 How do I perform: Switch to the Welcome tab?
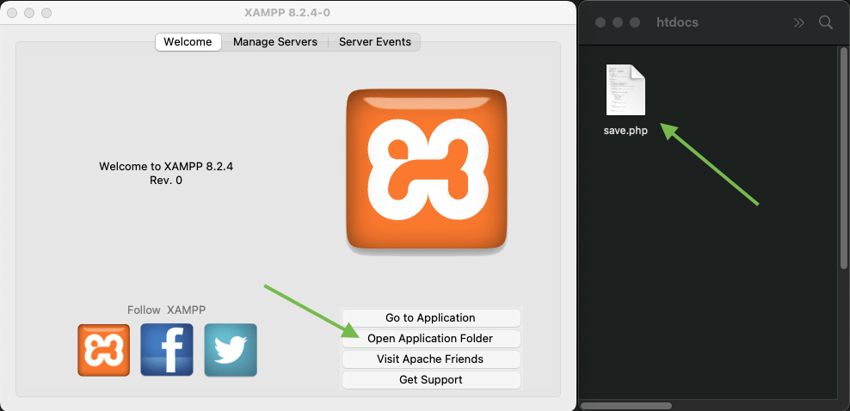tap(188, 41)
